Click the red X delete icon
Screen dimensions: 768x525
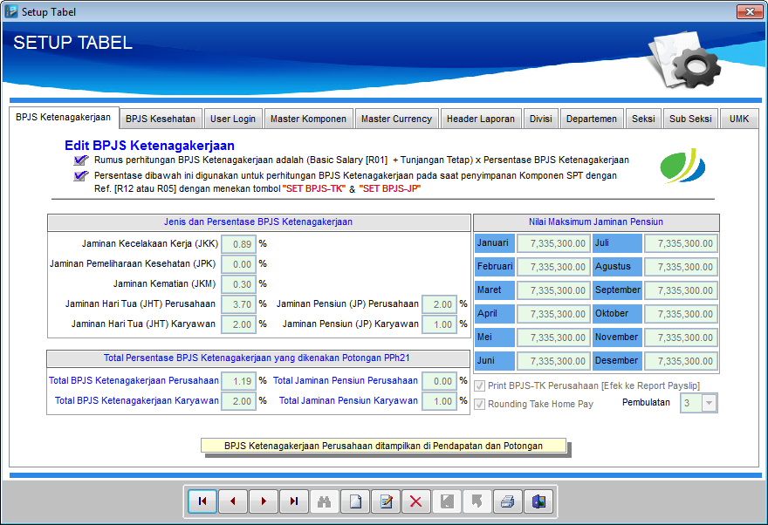coord(415,501)
